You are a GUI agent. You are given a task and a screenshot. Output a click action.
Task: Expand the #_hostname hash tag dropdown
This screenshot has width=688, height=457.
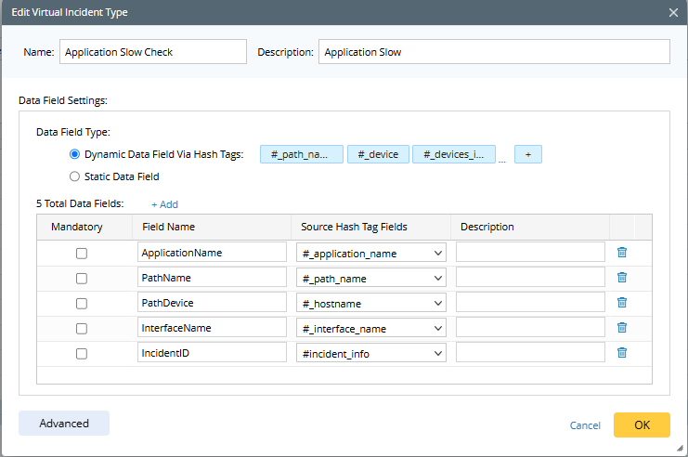point(371,303)
